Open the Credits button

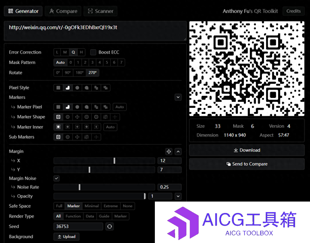(x=293, y=11)
